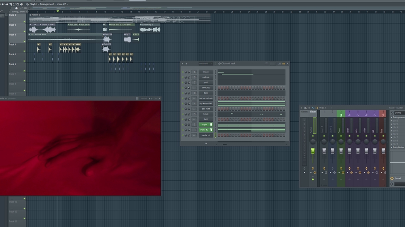This screenshot has height=227, width=405.
Task: Open the kotak channel button
Action: (206, 114)
